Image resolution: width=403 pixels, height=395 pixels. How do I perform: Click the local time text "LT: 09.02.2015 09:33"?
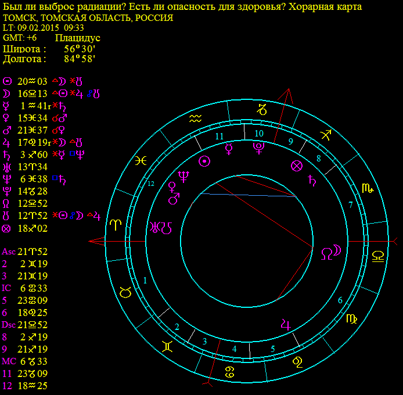point(43,28)
